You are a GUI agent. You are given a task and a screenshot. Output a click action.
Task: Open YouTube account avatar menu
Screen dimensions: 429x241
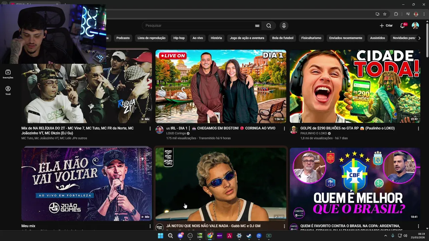(x=415, y=26)
